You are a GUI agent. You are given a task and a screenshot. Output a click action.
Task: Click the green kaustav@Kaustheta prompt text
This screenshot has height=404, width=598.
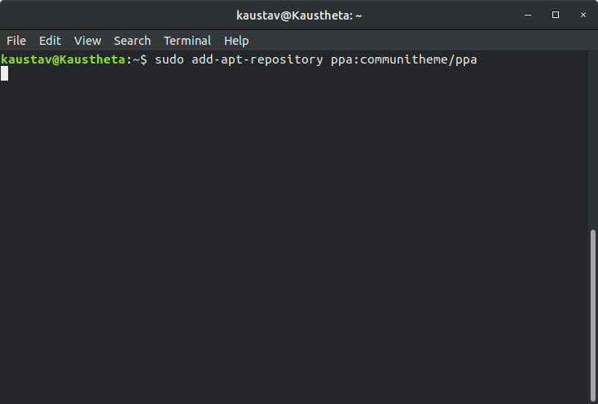coord(64,59)
